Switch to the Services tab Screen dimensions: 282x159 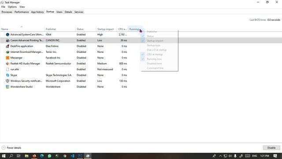coord(79,12)
